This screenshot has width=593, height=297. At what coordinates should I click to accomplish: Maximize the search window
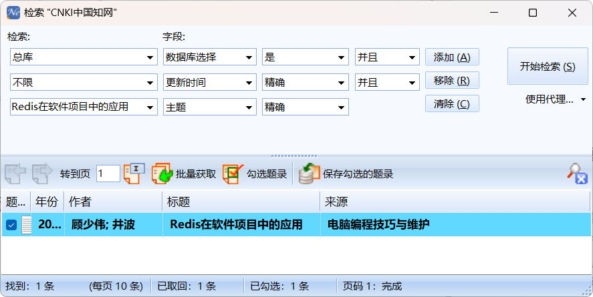[x=533, y=13]
